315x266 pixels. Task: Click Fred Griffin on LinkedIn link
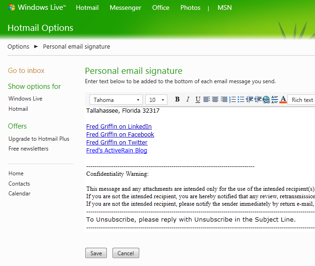[x=119, y=127]
